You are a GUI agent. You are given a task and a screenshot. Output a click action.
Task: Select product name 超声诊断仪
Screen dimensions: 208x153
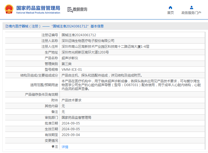(x=70, y=58)
